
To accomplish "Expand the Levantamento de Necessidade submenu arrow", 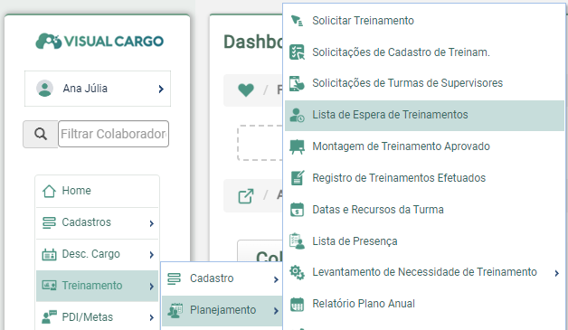I will (x=557, y=273).
